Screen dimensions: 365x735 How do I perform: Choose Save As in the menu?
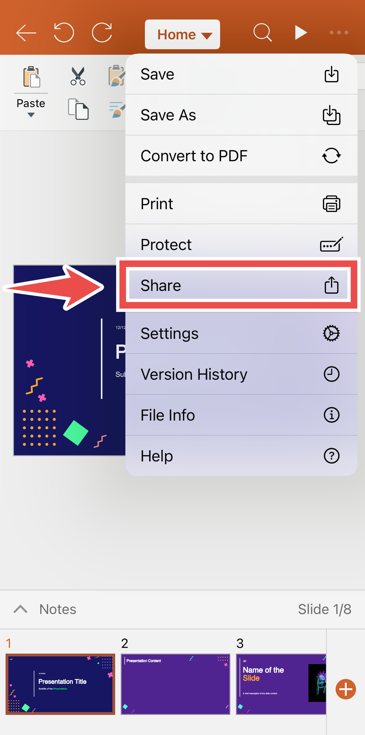[x=241, y=115]
